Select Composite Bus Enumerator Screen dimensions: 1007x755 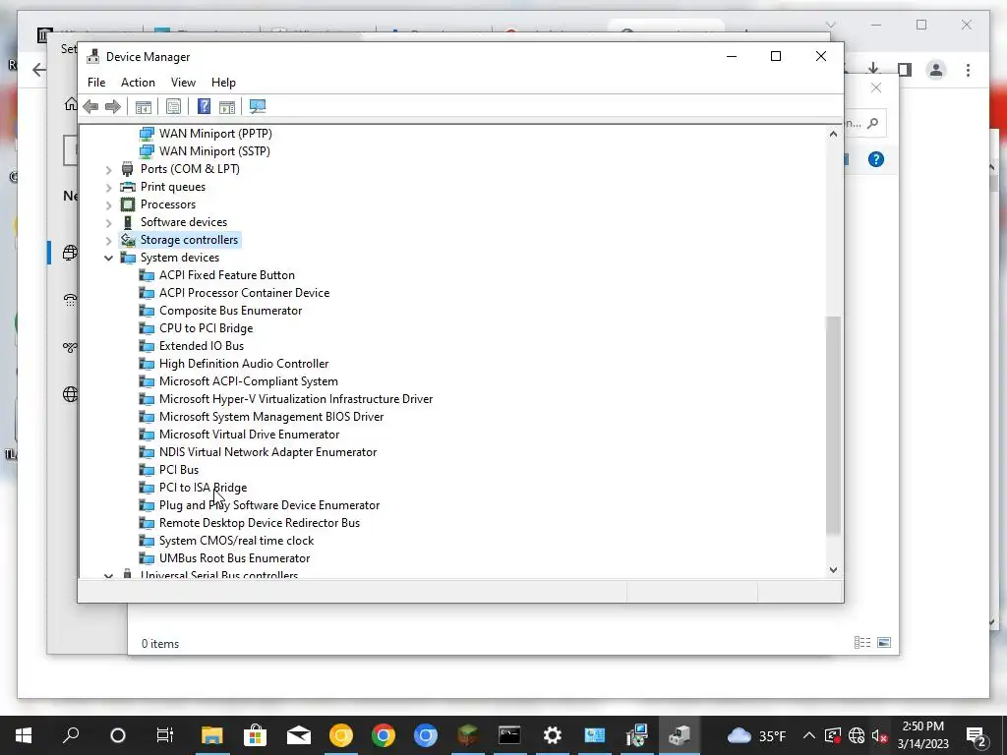click(230, 310)
